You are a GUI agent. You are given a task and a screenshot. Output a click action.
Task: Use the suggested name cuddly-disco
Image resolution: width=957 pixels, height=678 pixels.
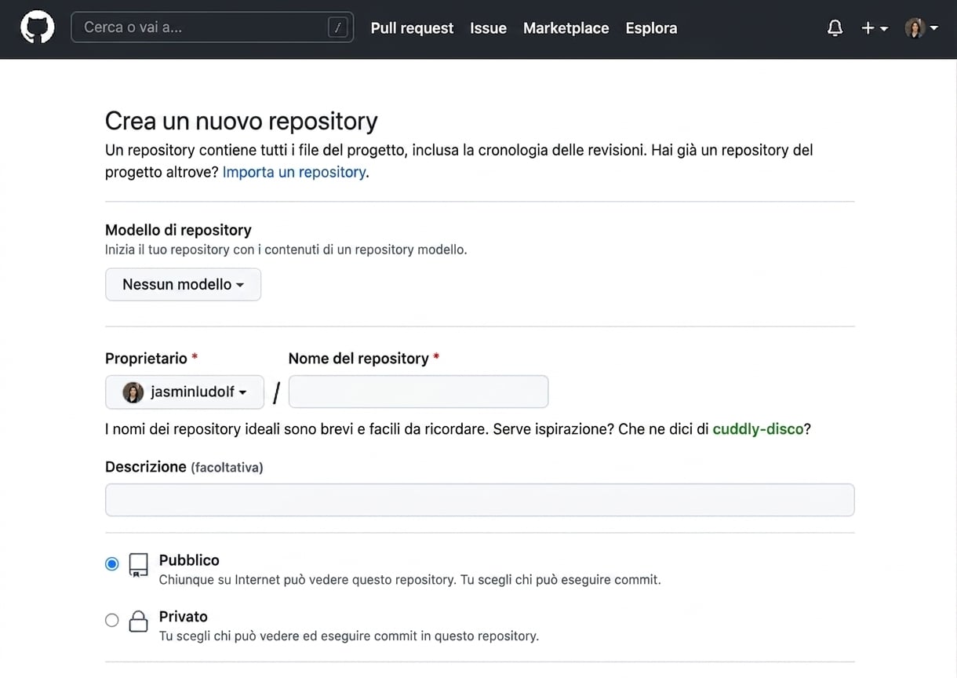click(x=758, y=429)
